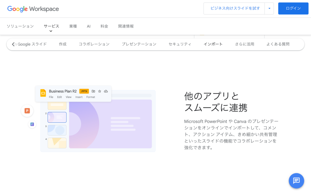Viewport: 311px width, 195px height.
Task: Click the Google Workspace logo
Action: [x=33, y=9]
